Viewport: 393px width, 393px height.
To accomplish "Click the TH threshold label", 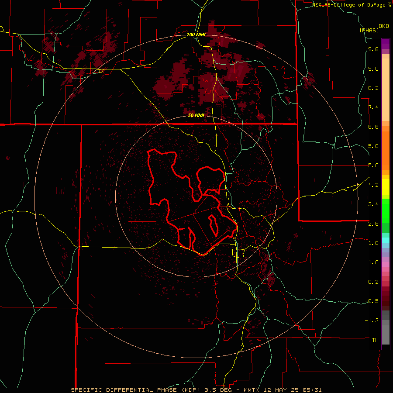I will coord(375,340).
